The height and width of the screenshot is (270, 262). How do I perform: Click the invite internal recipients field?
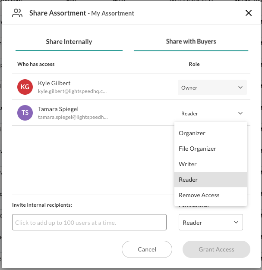click(x=89, y=222)
